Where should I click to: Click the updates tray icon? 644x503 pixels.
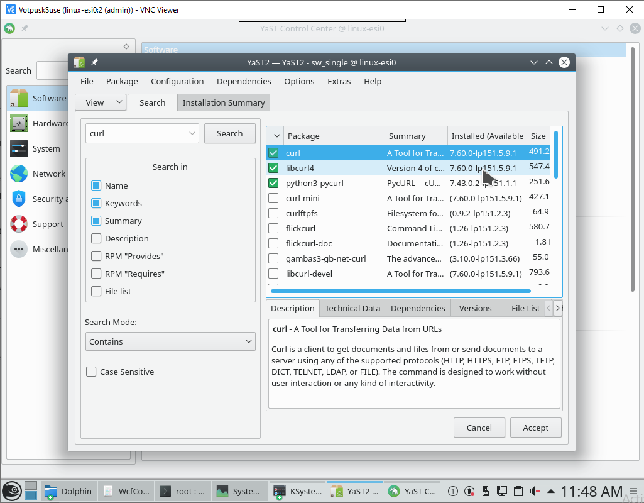click(469, 491)
